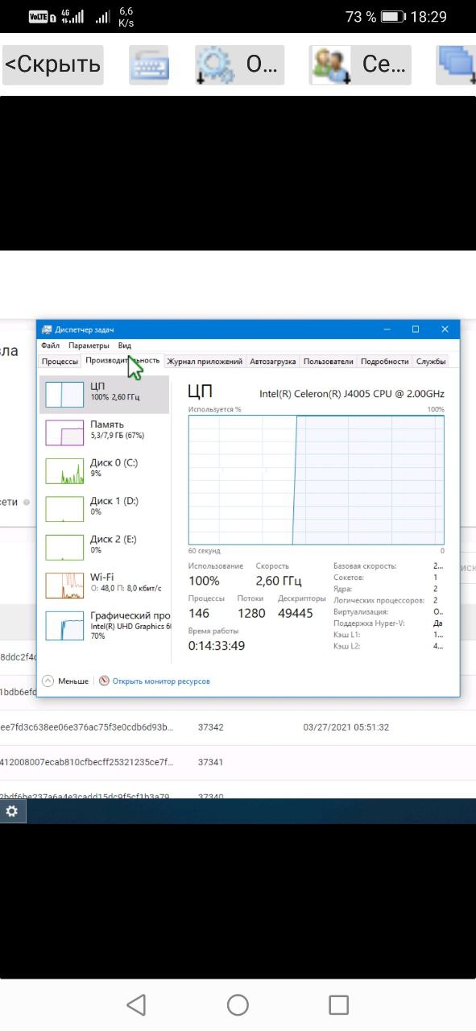This screenshot has width=476, height=1031.
Task: Click the Дескрипторы count "49445"
Action: 295,614
